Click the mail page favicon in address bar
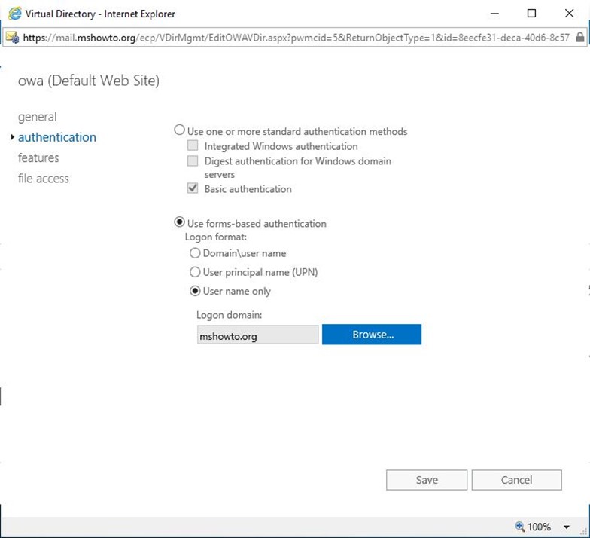 [x=13, y=37]
